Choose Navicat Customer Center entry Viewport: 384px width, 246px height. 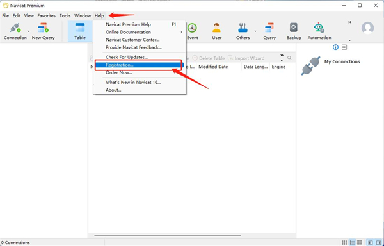[140, 40]
